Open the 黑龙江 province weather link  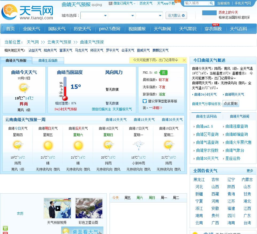tap(199, 179)
